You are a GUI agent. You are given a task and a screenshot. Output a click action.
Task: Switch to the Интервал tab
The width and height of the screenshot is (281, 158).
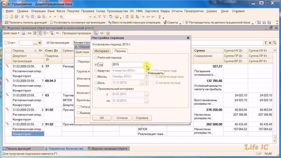(x=101, y=51)
